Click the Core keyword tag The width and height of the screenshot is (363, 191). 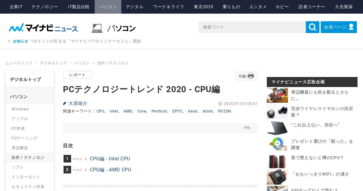[142, 111]
